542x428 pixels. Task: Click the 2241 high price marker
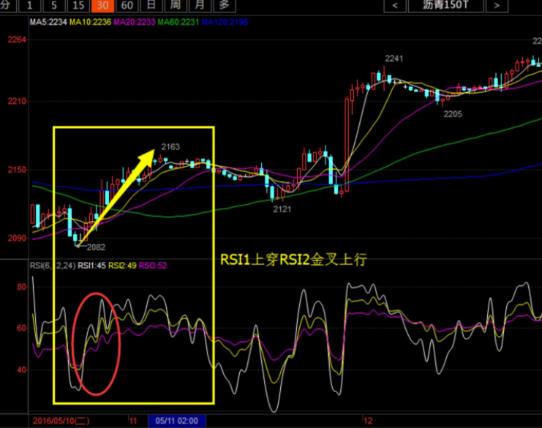tap(394, 59)
